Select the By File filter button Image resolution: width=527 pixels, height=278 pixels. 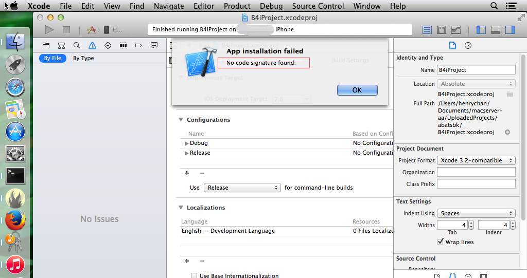point(52,58)
